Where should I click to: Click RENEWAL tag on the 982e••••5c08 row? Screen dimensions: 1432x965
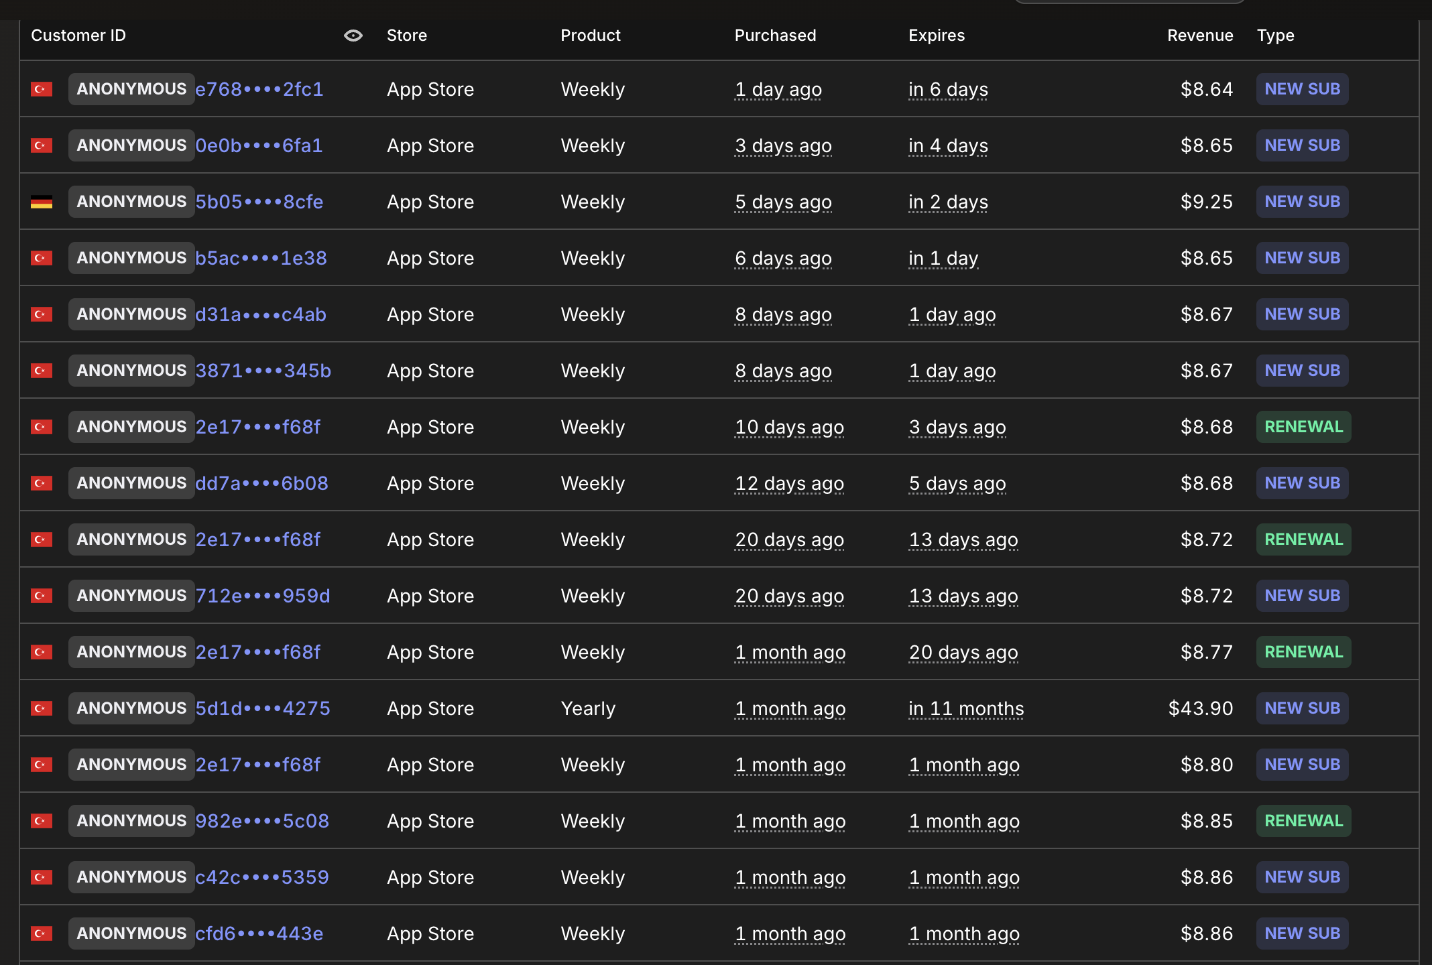[x=1303, y=821]
